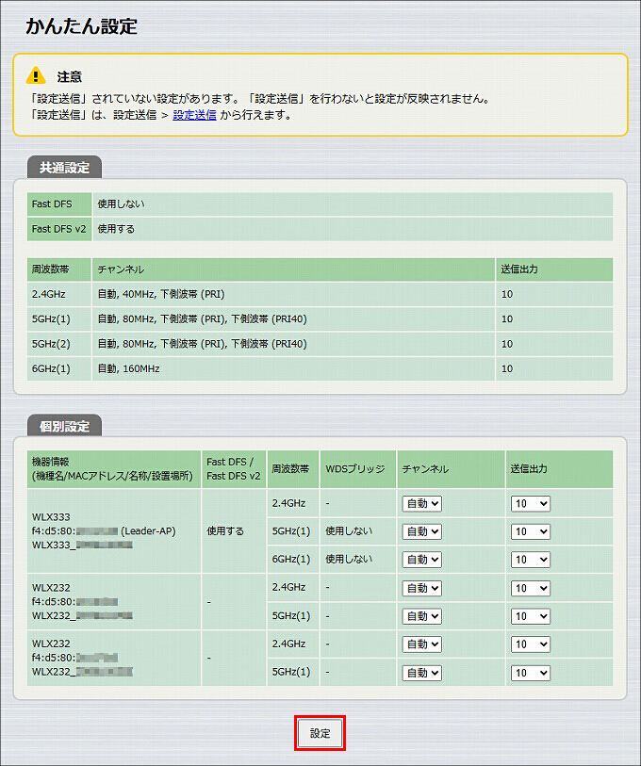The width and height of the screenshot is (641, 766).
Task: Open second WLX232 2.4GHz transmit power dropdown
Action: point(531,644)
